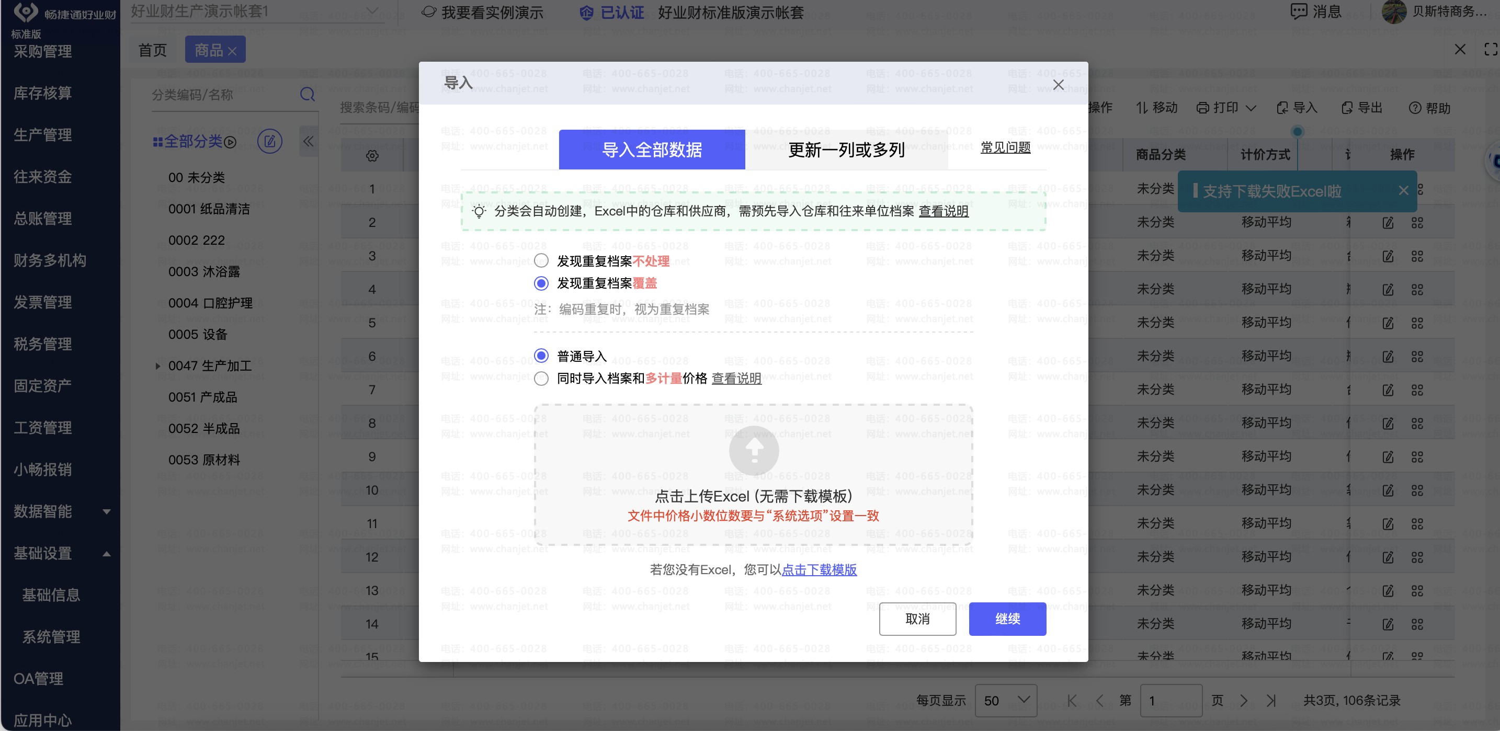Select category 0053 原材料
The image size is (1500, 731).
click(x=204, y=460)
